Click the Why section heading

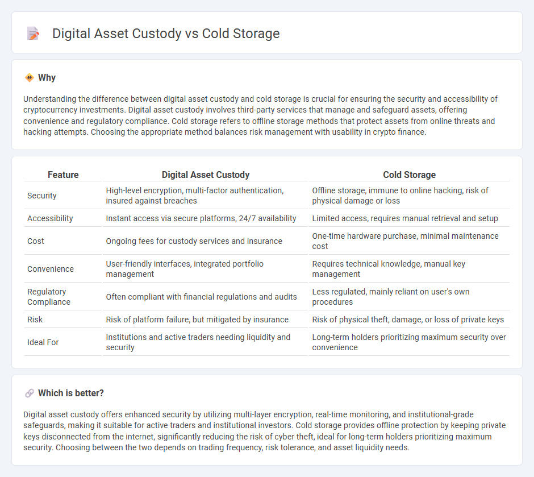[x=47, y=78]
